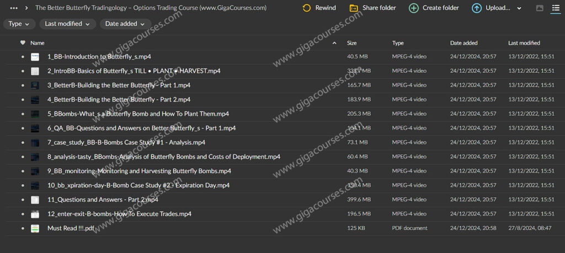Open the Better Butterfly Tradingology breadcrumb folder
565x253 pixels.
pyautogui.click(x=151, y=8)
